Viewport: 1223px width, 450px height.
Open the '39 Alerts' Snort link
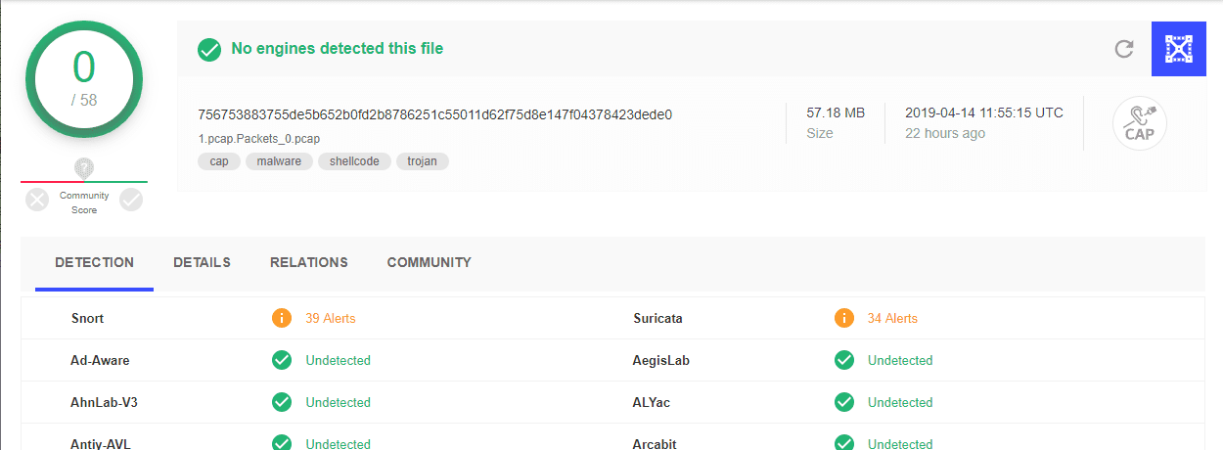[331, 318]
